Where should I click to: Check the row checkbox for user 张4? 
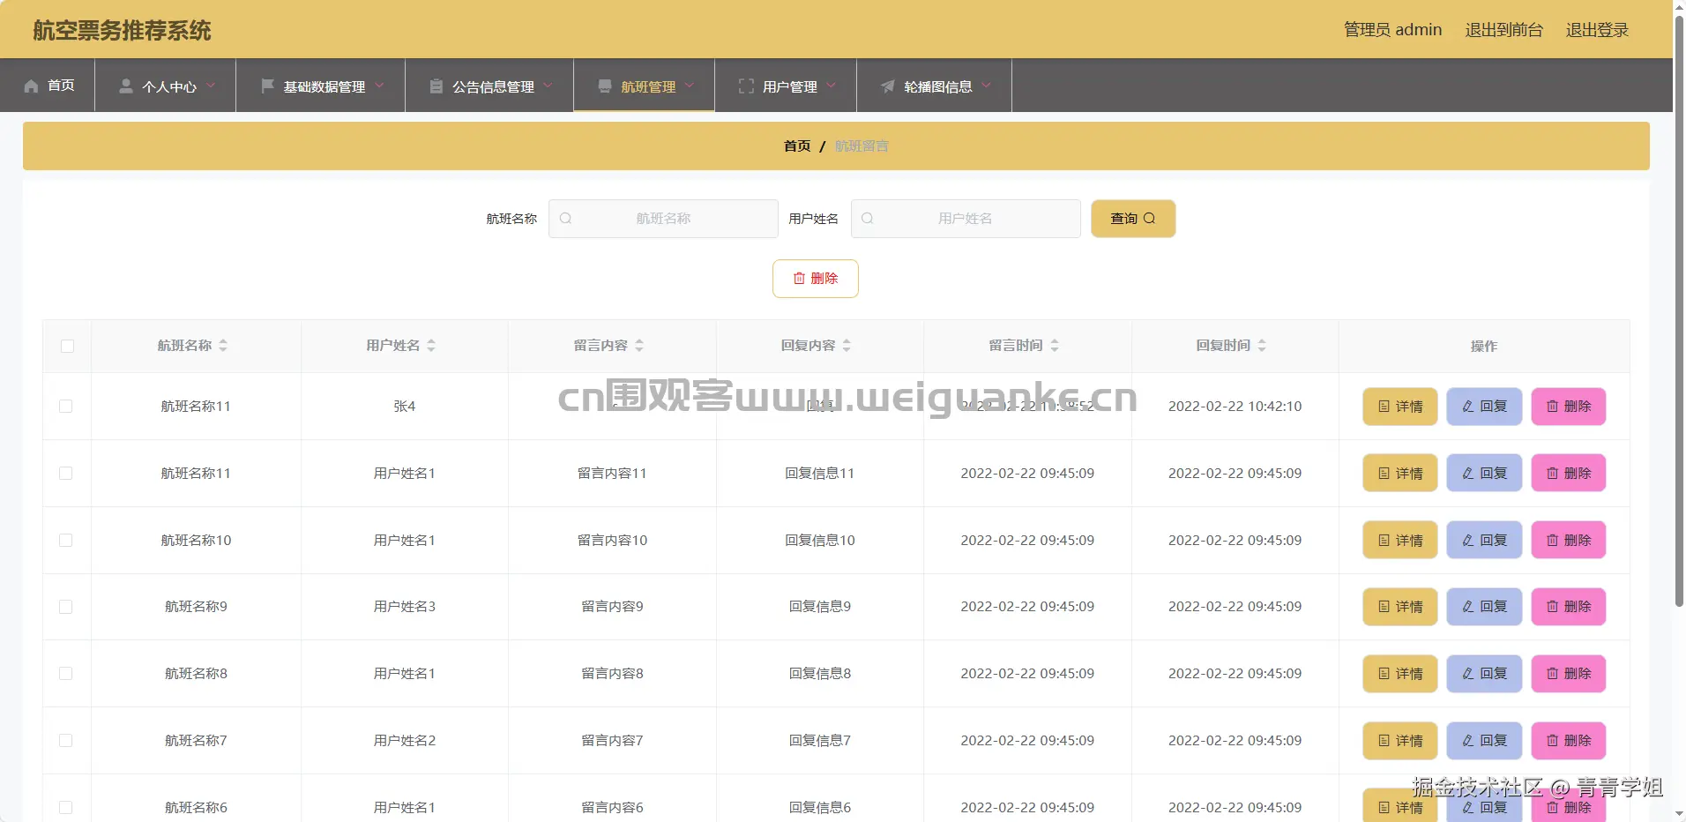click(x=66, y=407)
